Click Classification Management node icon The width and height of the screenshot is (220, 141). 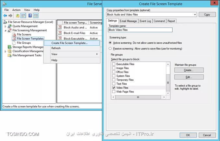coord(9,51)
